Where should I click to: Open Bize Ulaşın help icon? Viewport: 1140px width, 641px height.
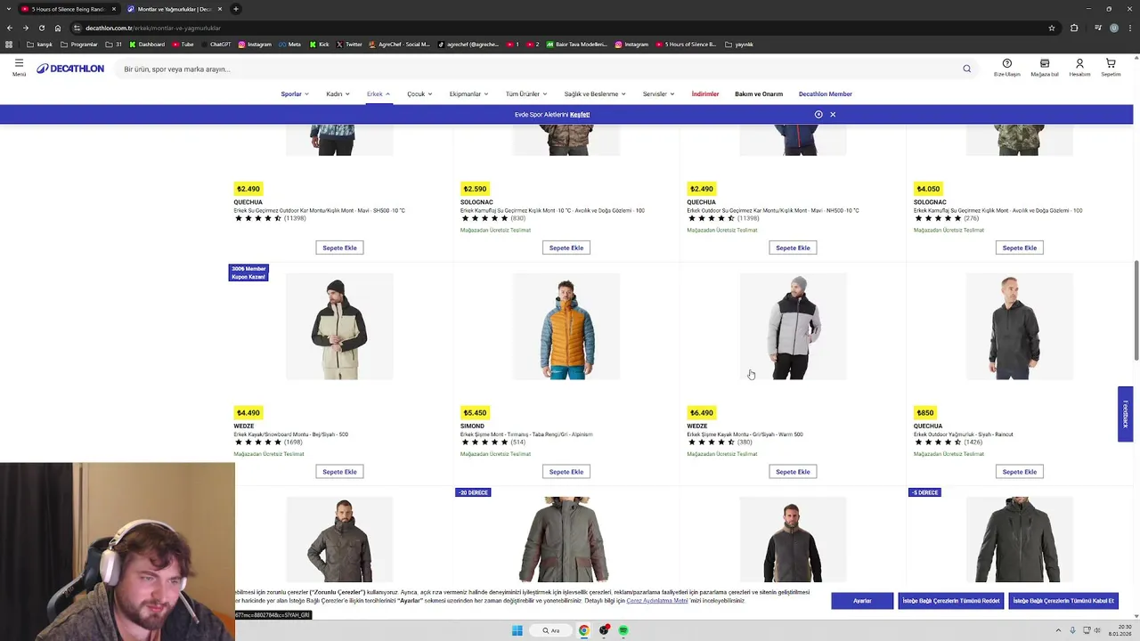1007,68
